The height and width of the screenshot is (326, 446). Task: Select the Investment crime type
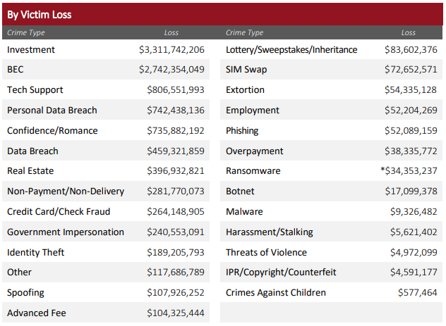click(31, 50)
